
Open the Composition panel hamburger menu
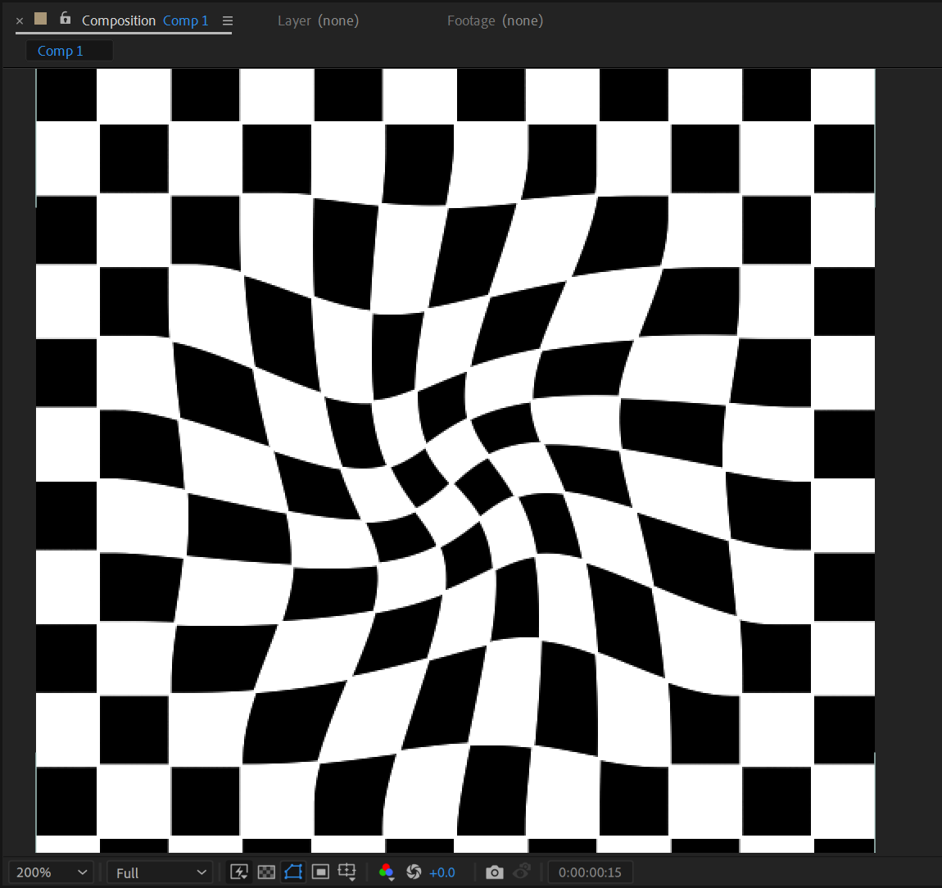[x=227, y=21]
